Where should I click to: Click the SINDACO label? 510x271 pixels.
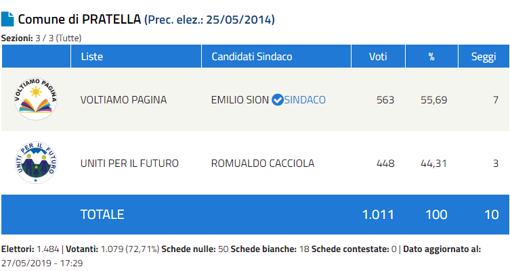(305, 100)
